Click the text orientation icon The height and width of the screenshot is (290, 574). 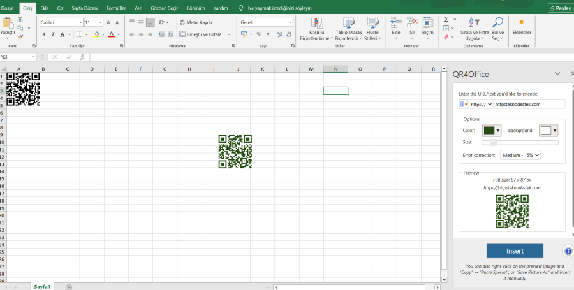tap(161, 22)
